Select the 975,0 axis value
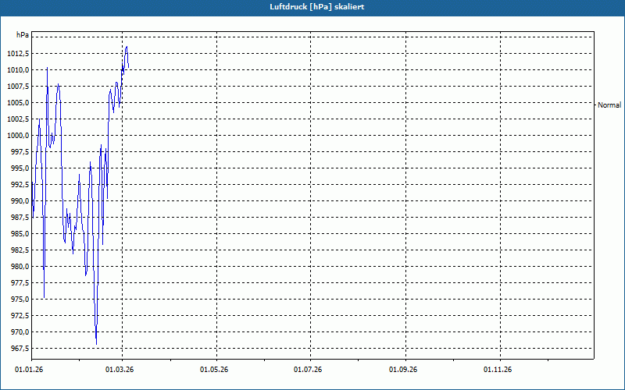The height and width of the screenshot is (390, 625). pos(20,299)
